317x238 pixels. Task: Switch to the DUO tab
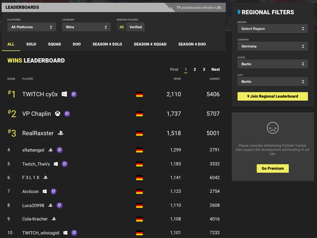[x=77, y=44]
